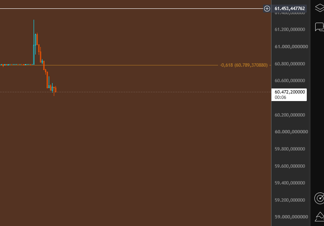324x226 pixels.
Task: Click the target circle icon in sidebar
Action: pyautogui.click(x=319, y=198)
